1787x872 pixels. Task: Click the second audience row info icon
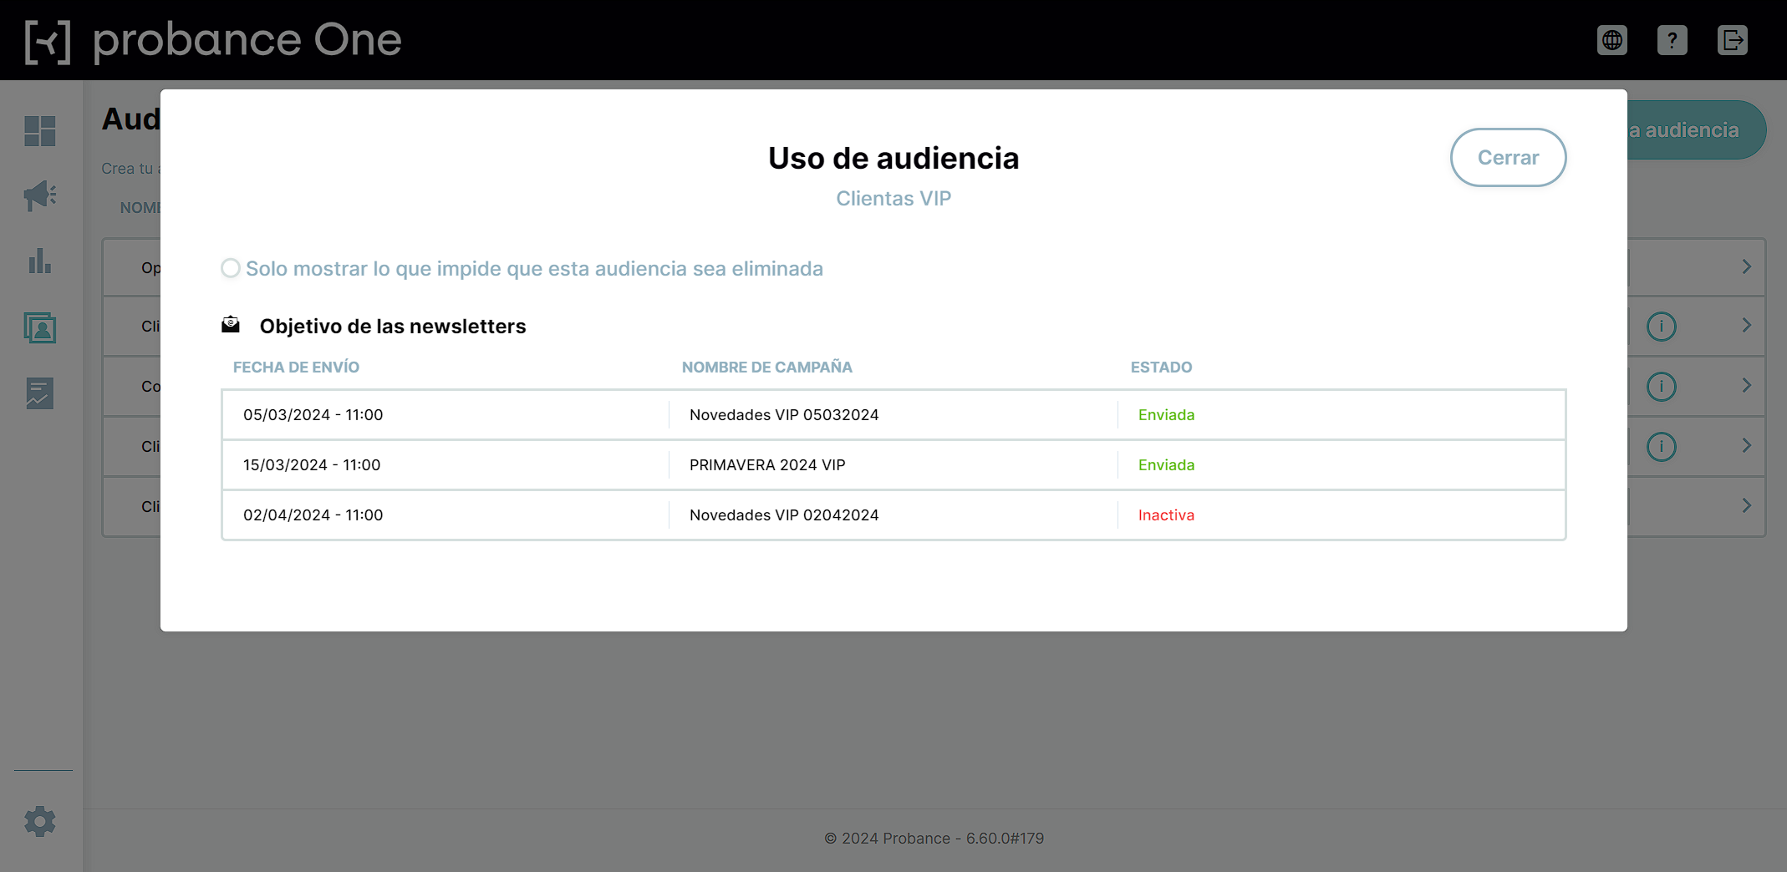click(x=1662, y=387)
